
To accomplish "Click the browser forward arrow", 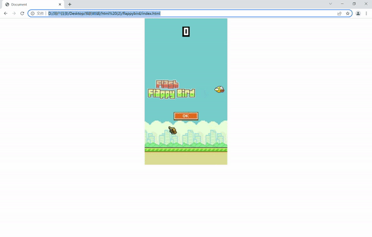I will coord(14,14).
